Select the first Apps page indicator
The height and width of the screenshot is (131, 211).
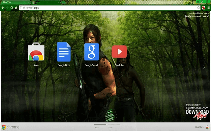click(100, 126)
